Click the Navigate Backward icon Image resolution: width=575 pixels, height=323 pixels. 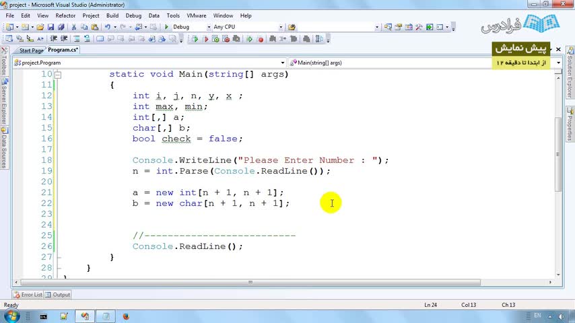pos(139,27)
